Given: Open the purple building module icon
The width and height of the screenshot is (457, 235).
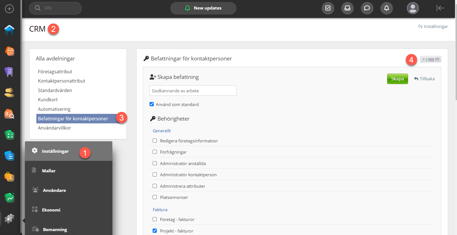Looking at the screenshot, I should 10,72.
